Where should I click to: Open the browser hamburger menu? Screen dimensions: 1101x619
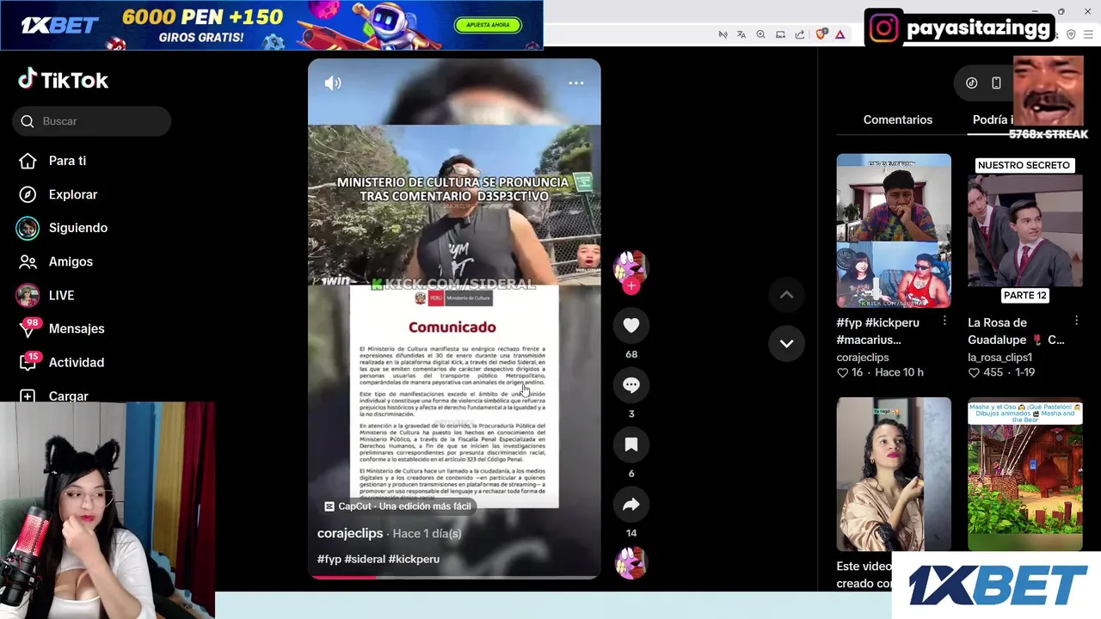click(1090, 34)
